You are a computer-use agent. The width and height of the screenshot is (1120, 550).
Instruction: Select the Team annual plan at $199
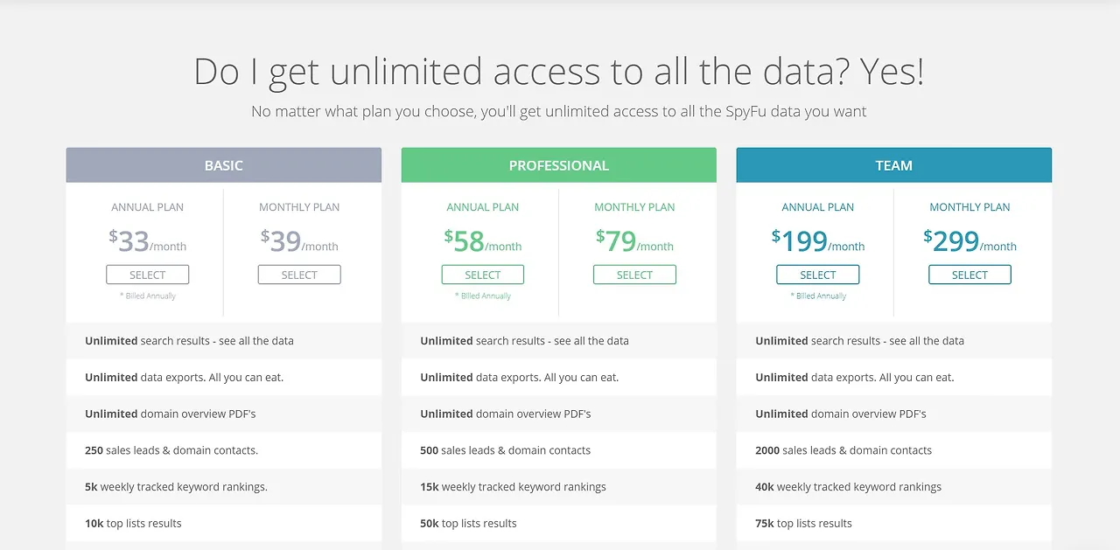(x=818, y=275)
